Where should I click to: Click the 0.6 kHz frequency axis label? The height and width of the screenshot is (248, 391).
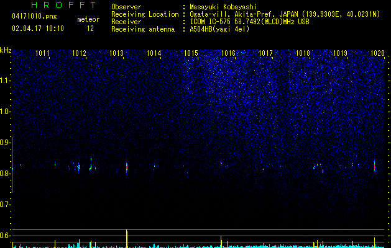(x=5, y=236)
